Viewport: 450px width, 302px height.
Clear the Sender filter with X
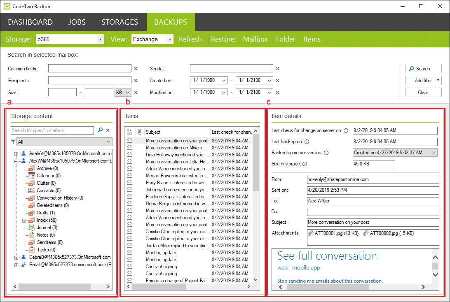tap(277, 68)
